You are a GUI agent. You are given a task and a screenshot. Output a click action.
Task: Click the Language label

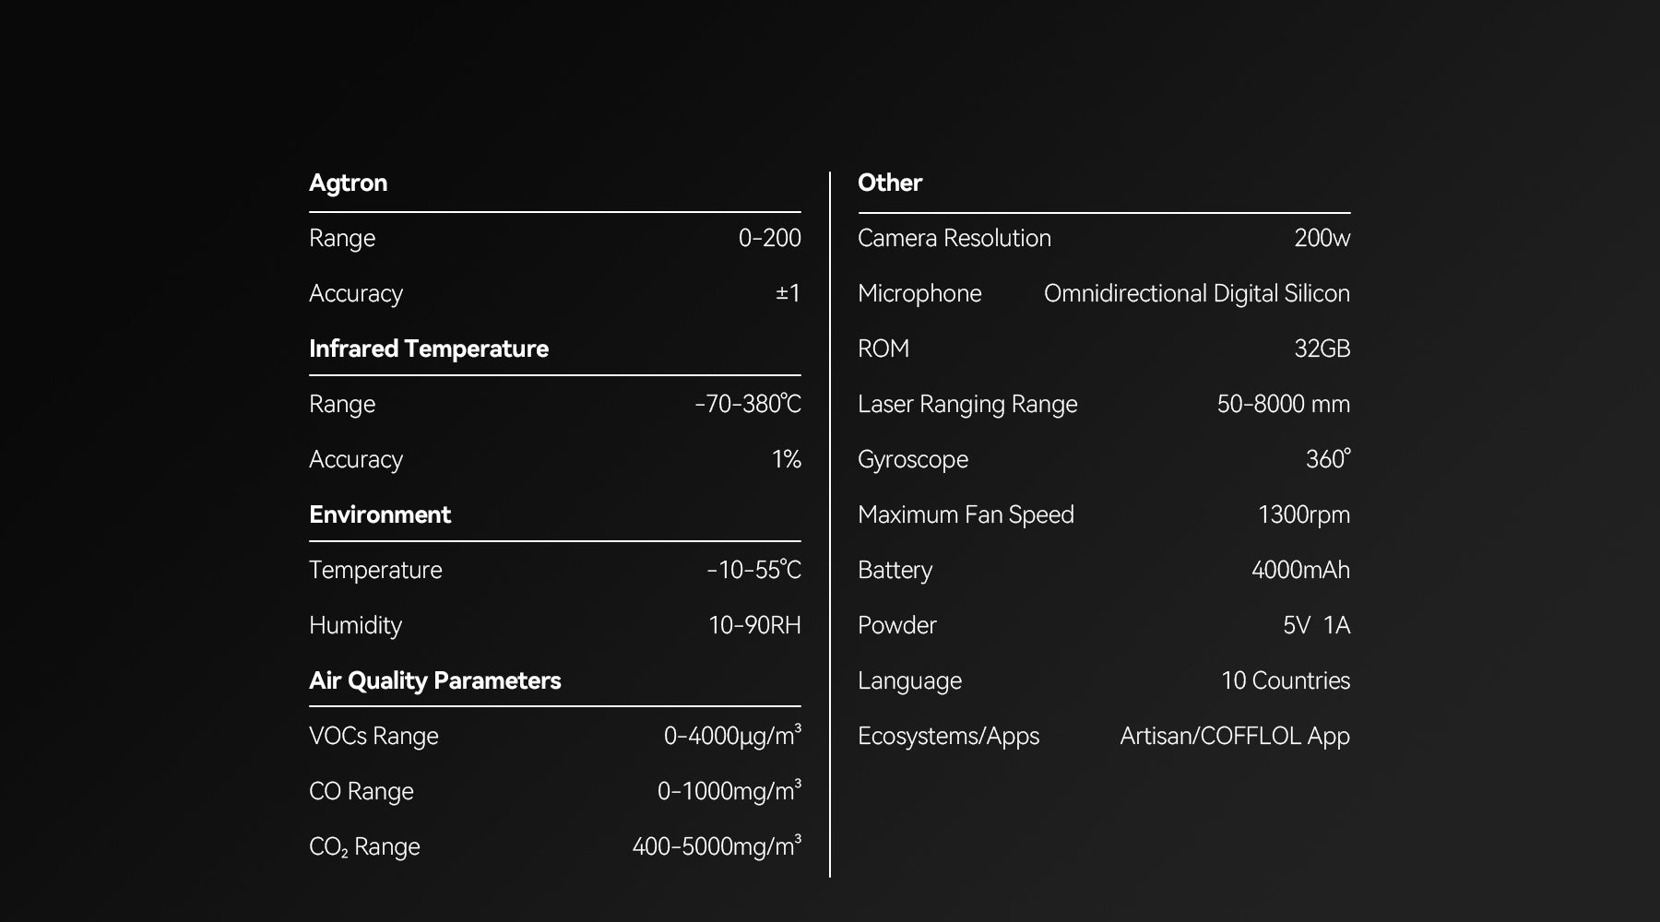click(909, 680)
